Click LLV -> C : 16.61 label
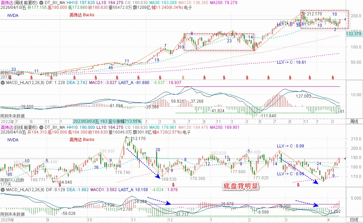This screenshot has height=223, width=363. (x=292, y=62)
